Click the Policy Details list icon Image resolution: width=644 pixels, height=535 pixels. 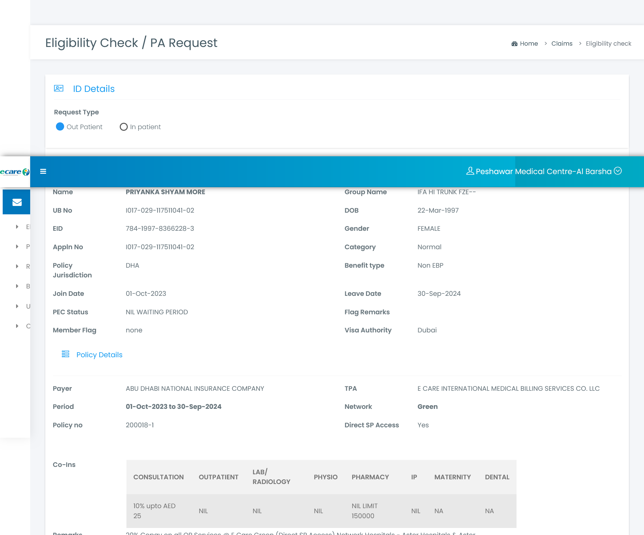pos(65,354)
